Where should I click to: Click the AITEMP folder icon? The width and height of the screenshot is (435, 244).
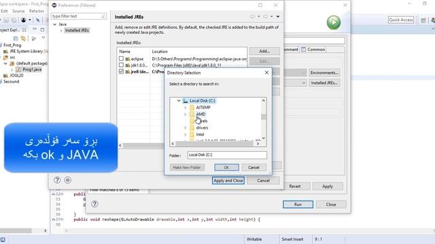(192, 107)
